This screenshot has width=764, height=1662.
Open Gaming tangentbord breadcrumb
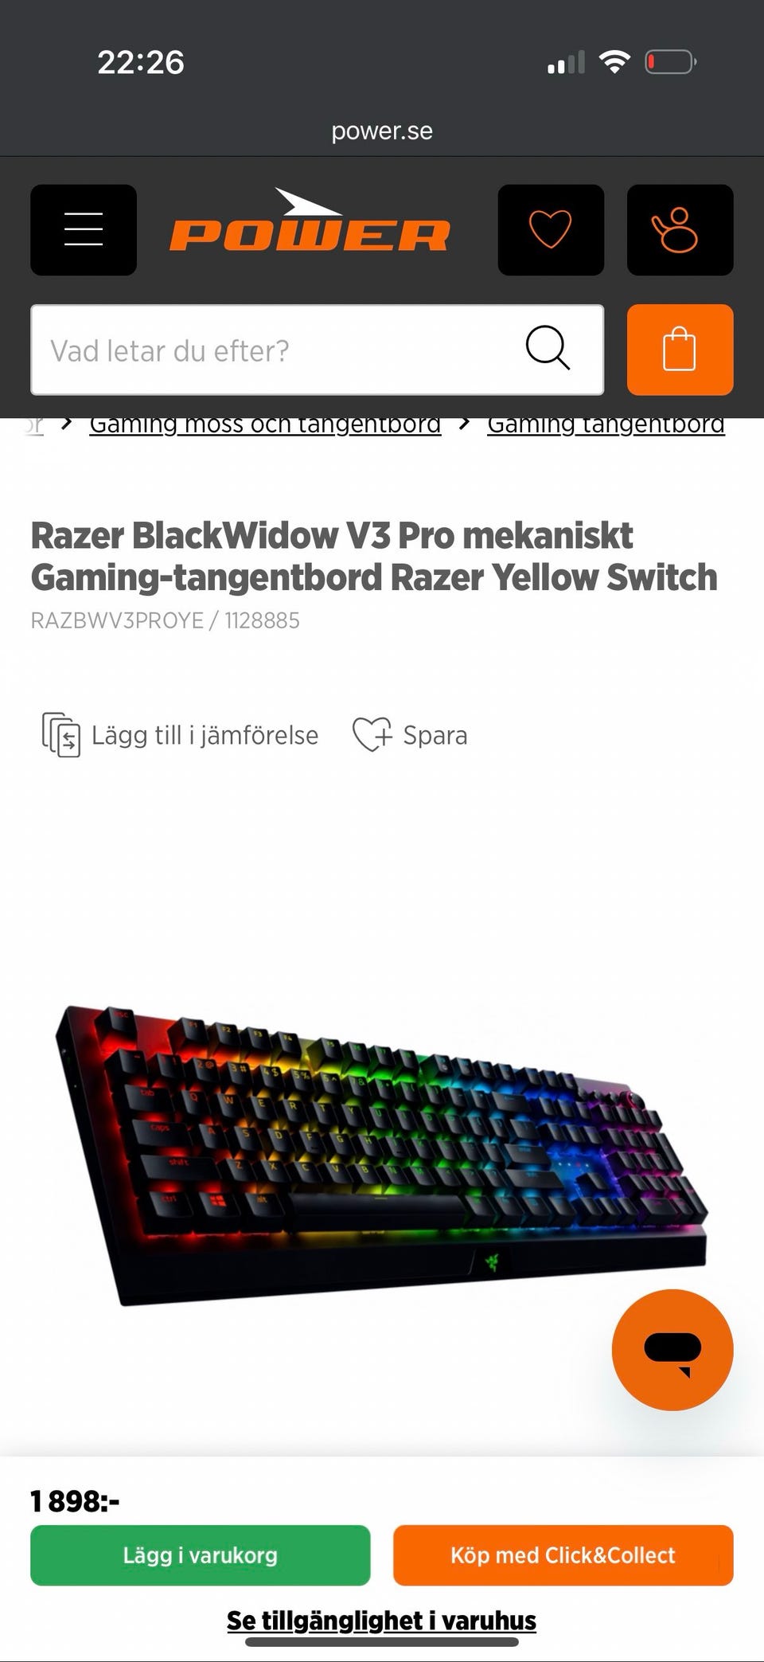(606, 424)
